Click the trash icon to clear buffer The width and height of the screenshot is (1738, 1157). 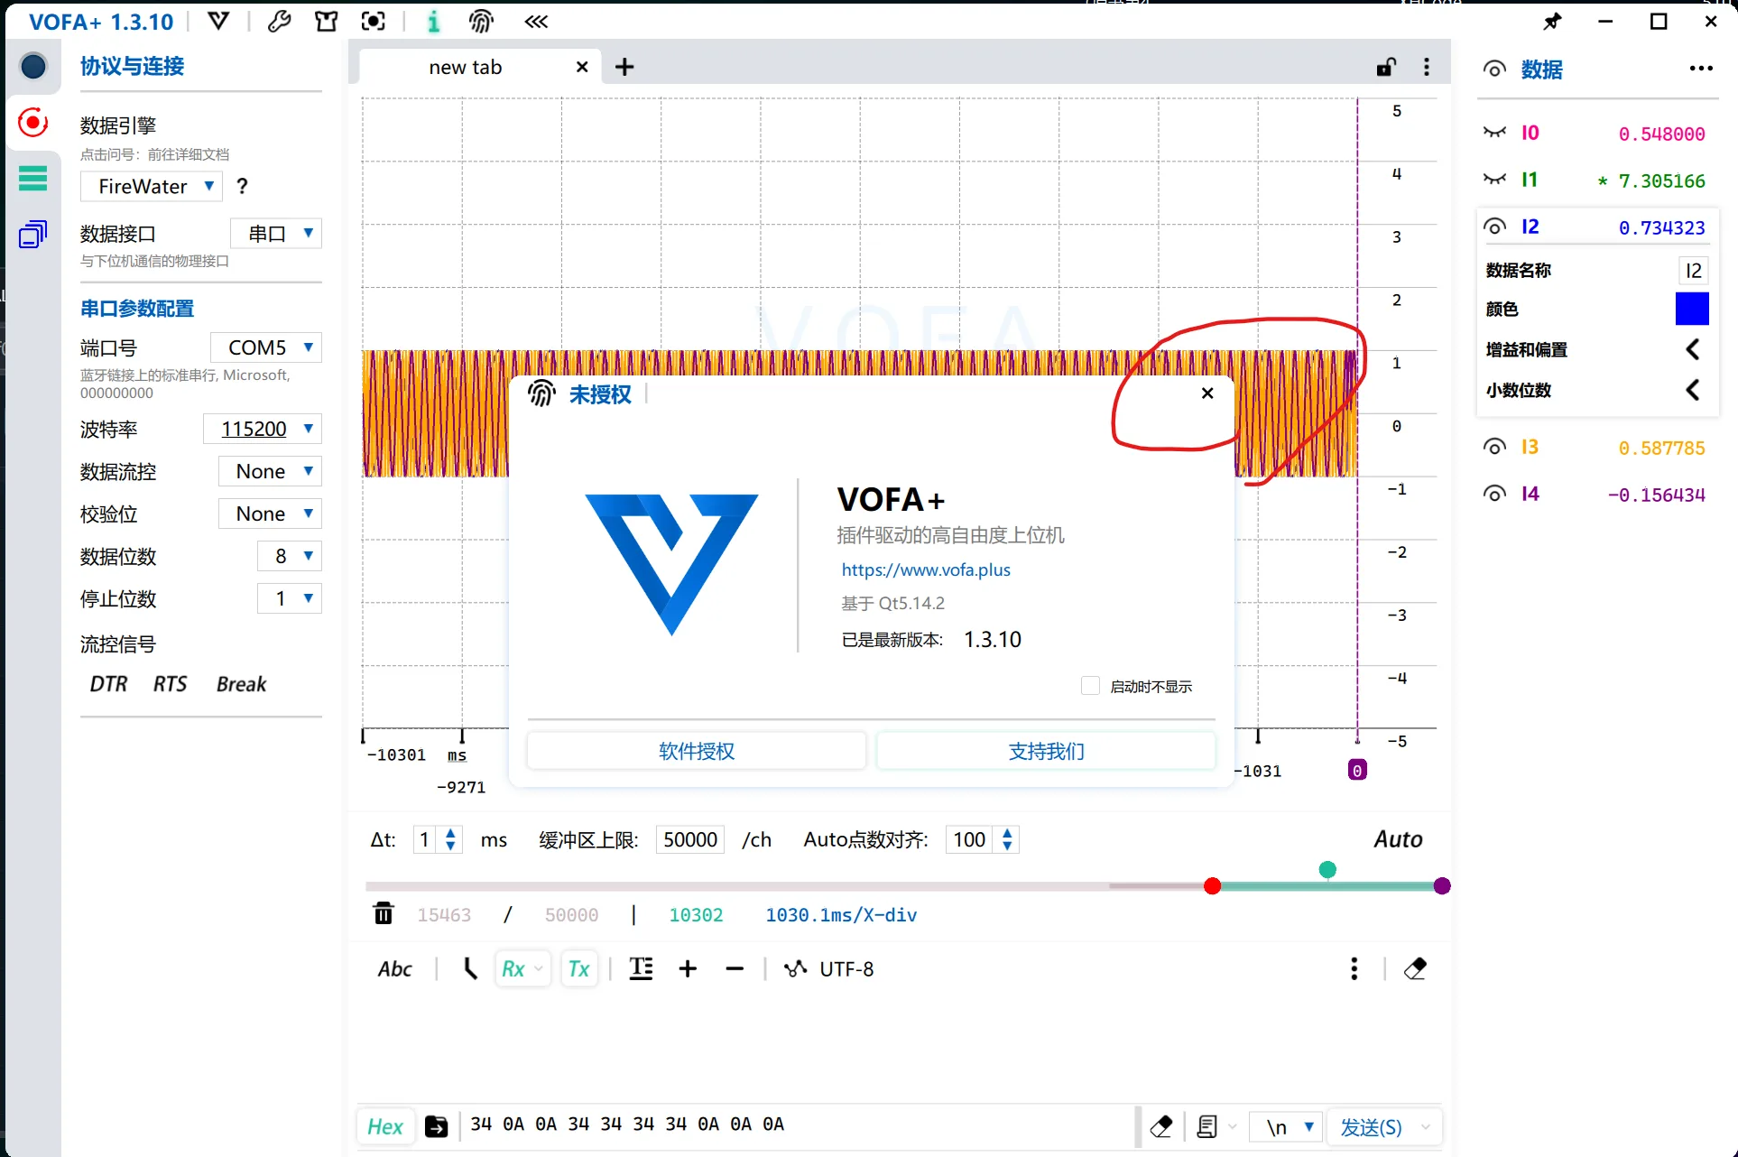383,913
